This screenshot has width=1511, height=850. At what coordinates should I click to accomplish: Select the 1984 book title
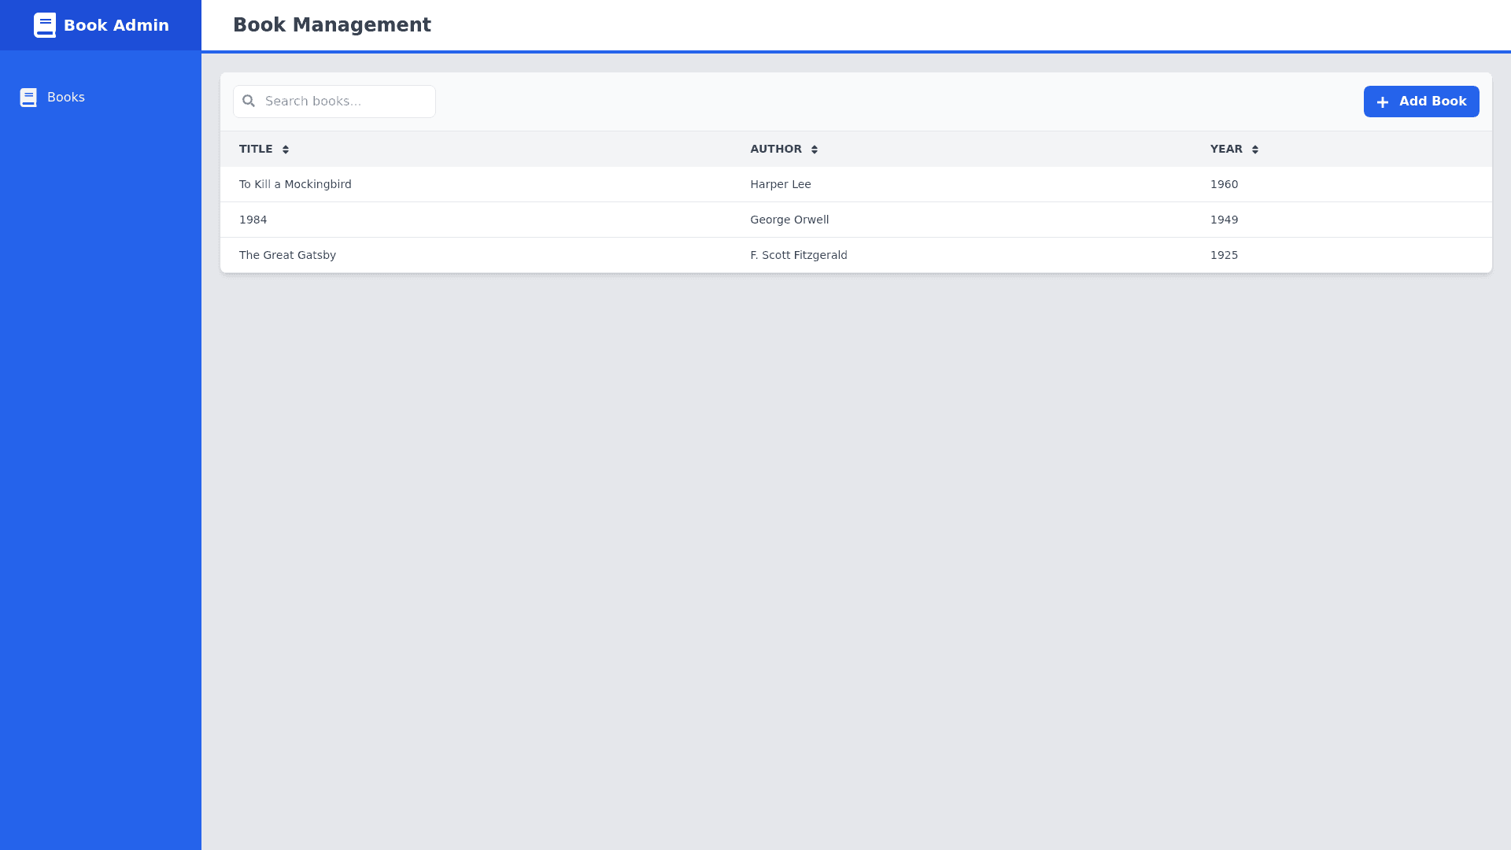point(253,220)
